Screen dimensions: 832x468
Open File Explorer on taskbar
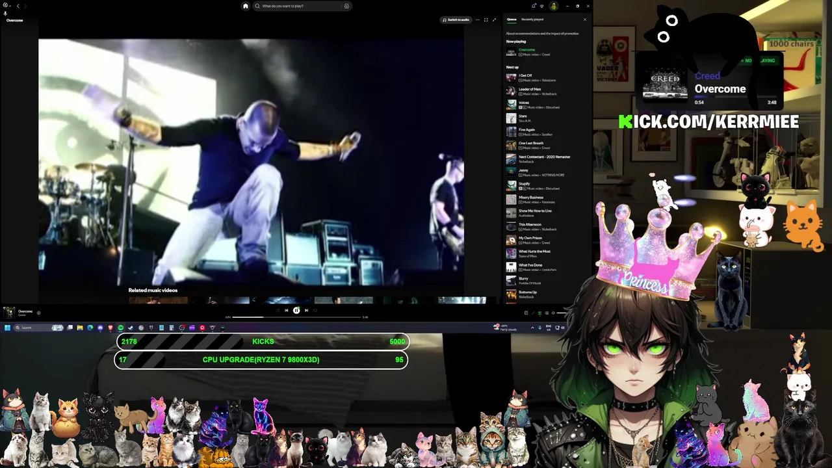tap(80, 328)
